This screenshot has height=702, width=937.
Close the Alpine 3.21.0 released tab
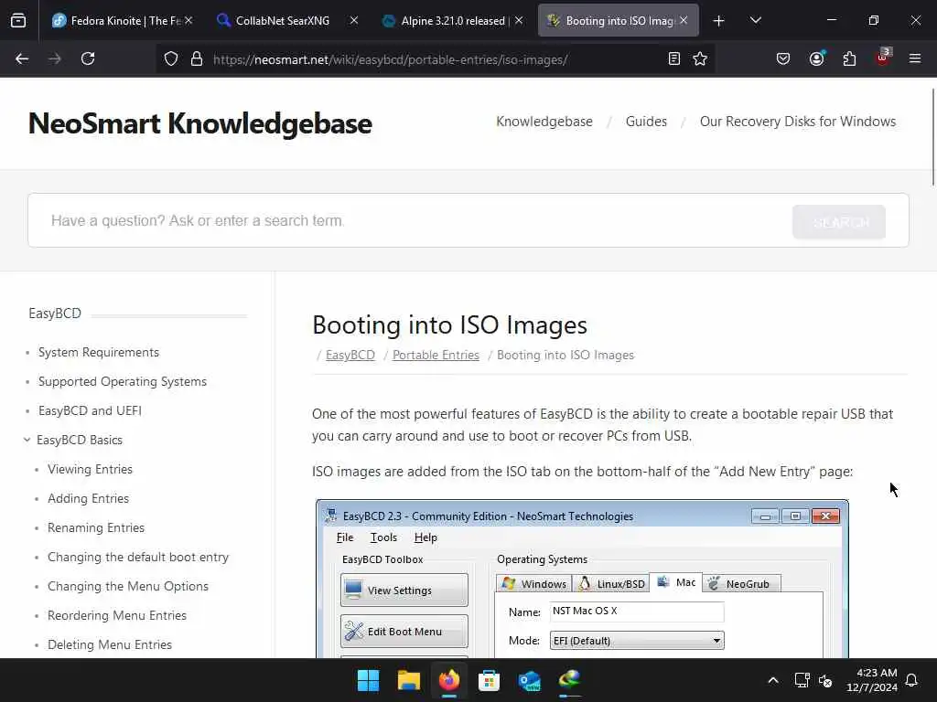coord(519,20)
